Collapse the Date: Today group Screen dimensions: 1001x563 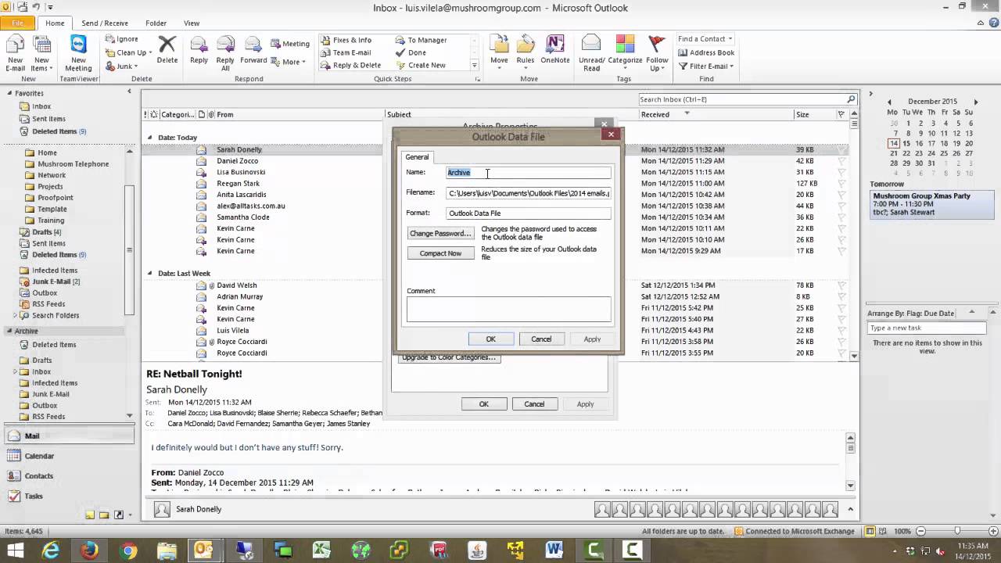150,138
